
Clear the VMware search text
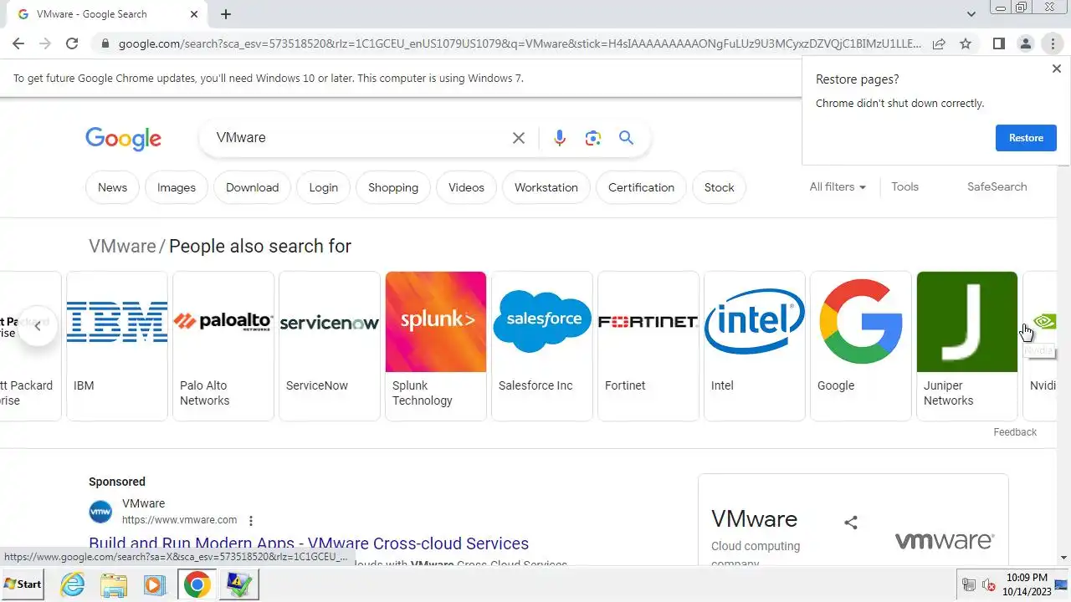[x=519, y=138]
